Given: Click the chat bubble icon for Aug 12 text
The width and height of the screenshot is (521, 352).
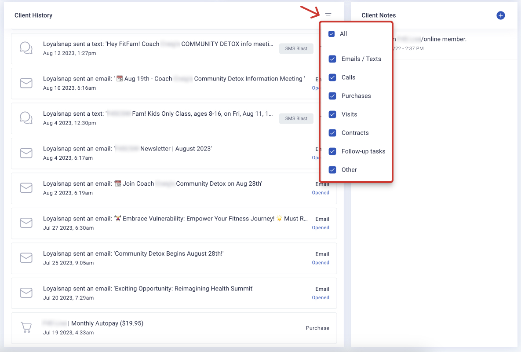Looking at the screenshot, I should [x=26, y=48].
